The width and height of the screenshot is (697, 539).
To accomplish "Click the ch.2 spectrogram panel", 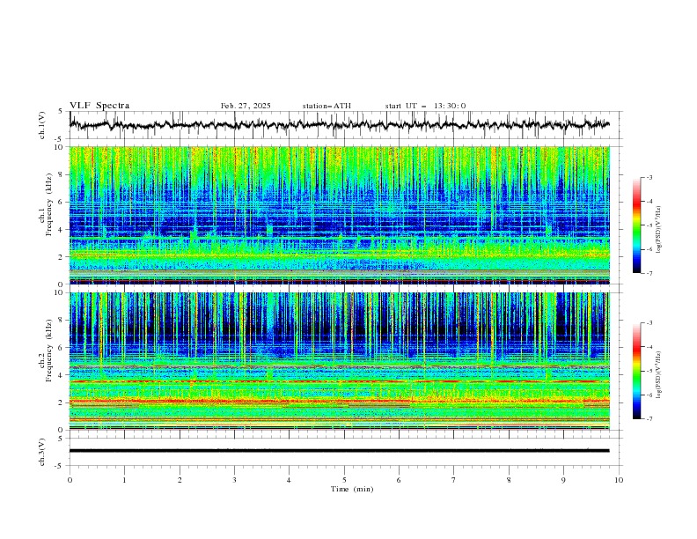I will (x=339, y=361).
